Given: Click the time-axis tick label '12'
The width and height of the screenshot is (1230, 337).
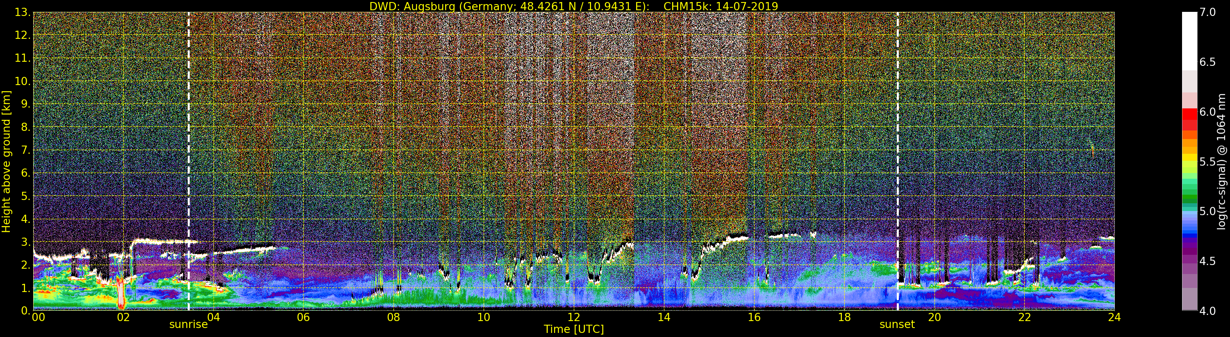Looking at the screenshot, I should click(x=574, y=317).
